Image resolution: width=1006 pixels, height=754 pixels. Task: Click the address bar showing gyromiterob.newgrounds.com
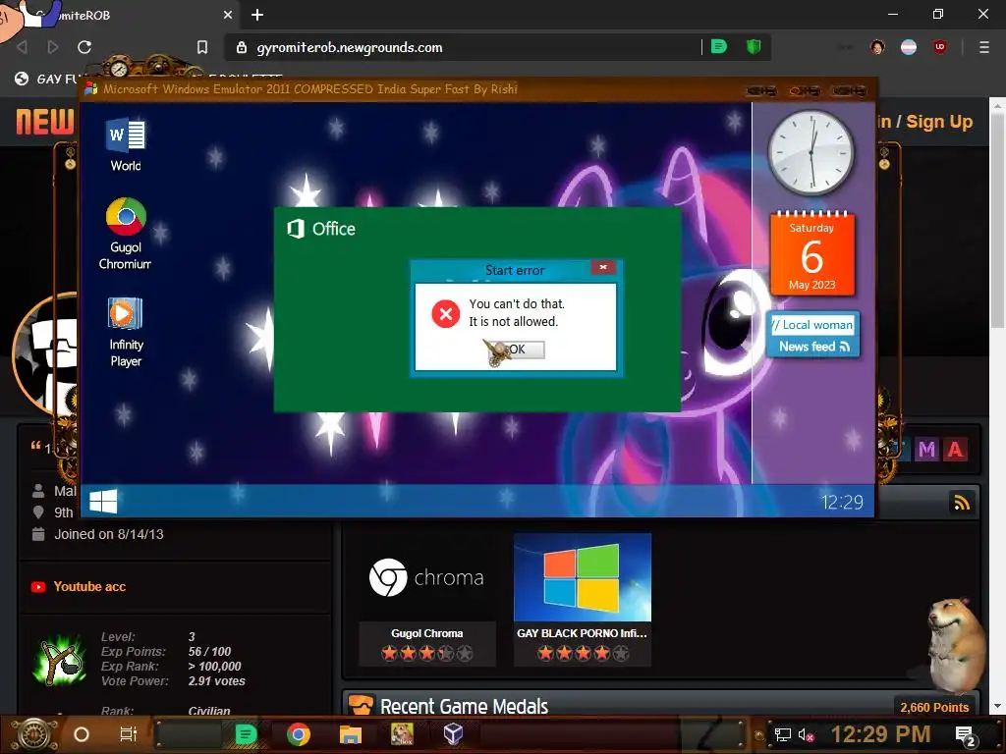(464, 47)
